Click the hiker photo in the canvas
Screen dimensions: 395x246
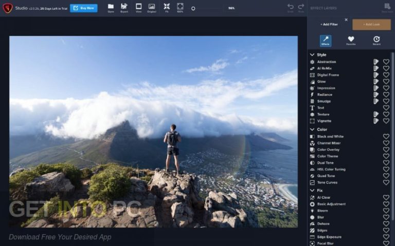point(153,132)
